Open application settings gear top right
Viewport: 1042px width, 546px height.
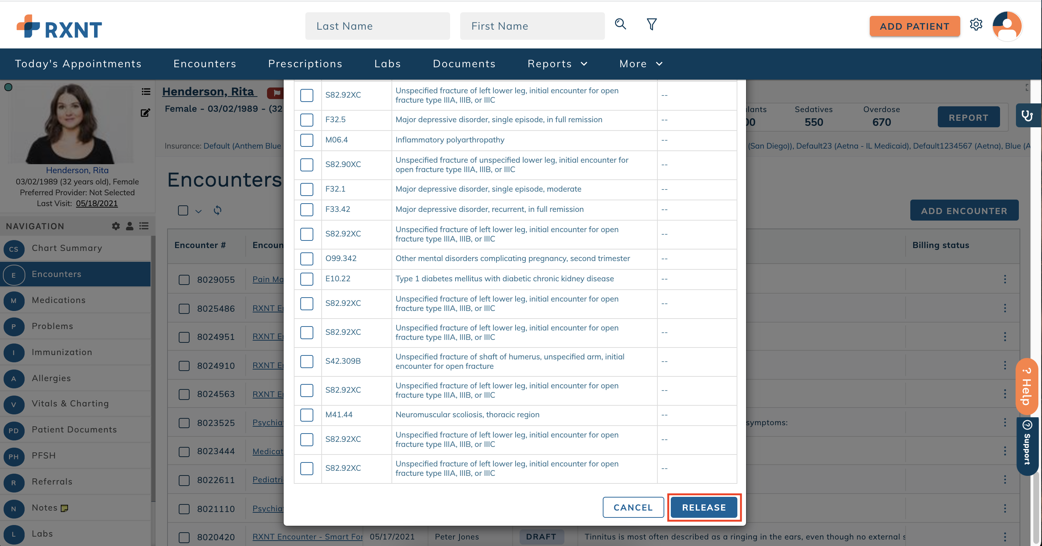click(x=977, y=24)
